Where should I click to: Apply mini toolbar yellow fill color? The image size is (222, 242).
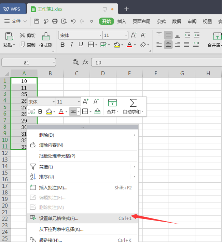pos(49,111)
